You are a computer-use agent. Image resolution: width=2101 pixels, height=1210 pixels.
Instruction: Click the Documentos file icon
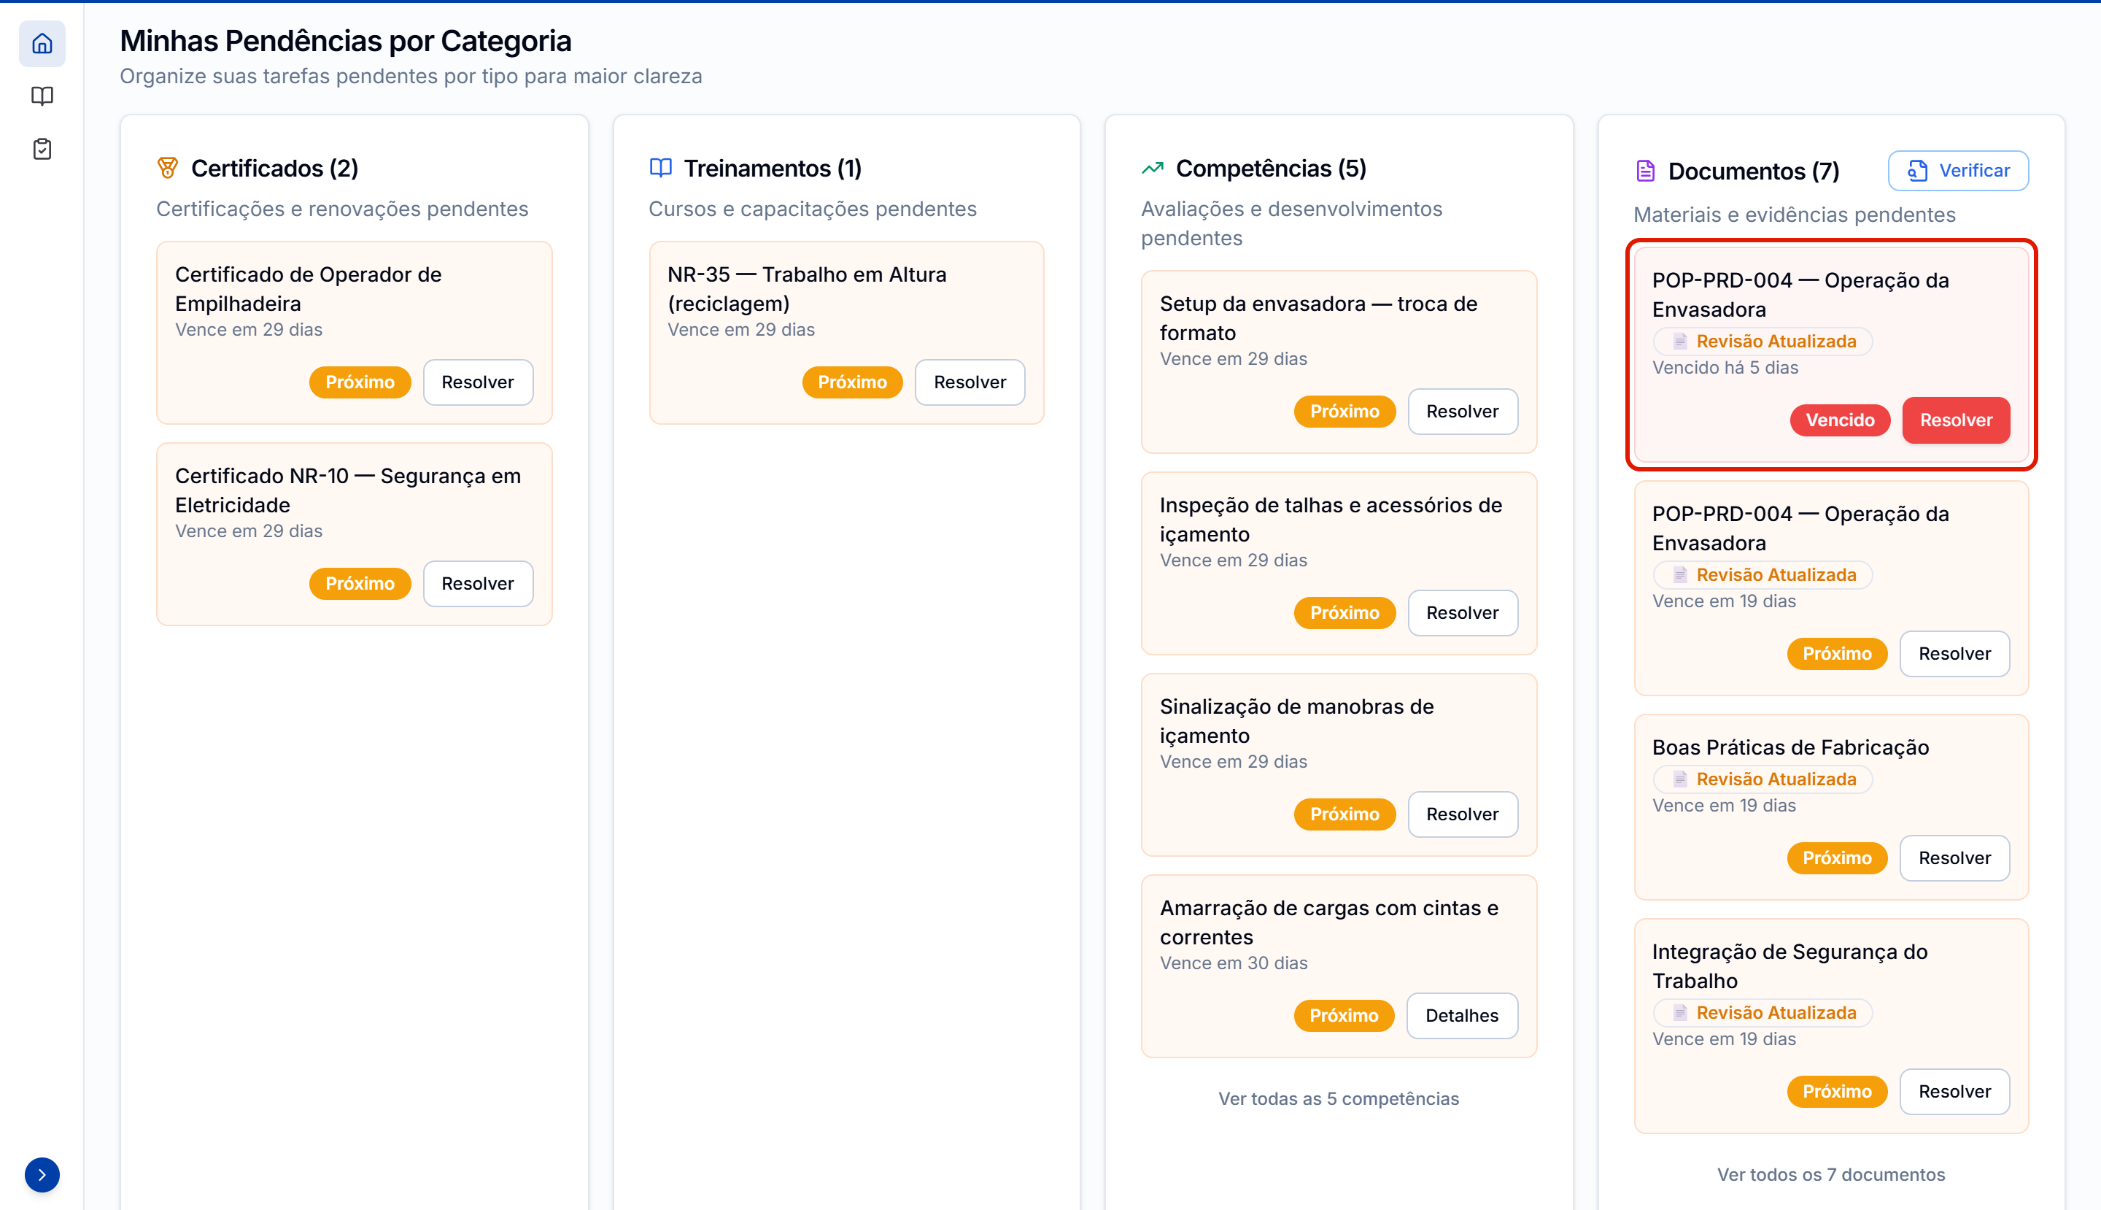pyautogui.click(x=1645, y=172)
